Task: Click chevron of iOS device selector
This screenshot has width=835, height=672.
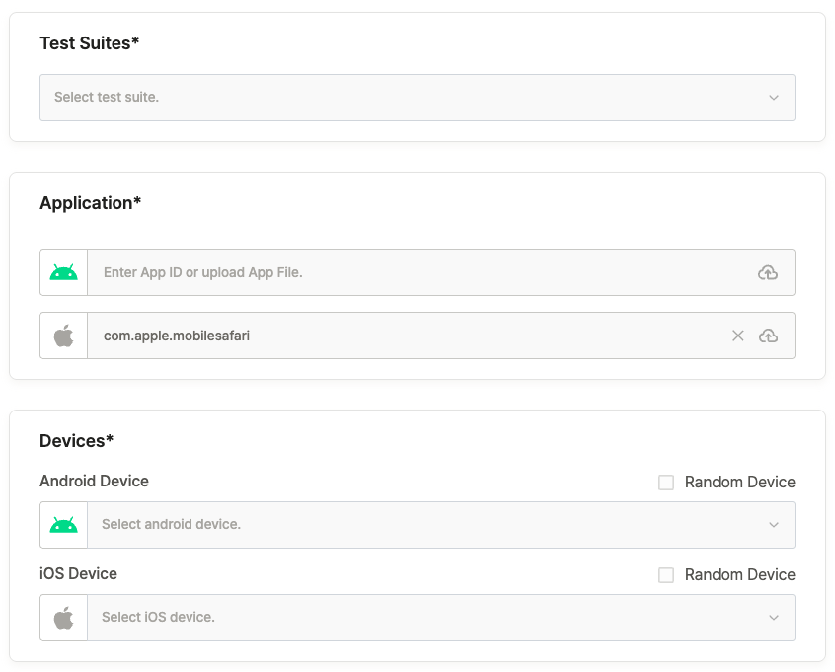Action: pos(773,618)
